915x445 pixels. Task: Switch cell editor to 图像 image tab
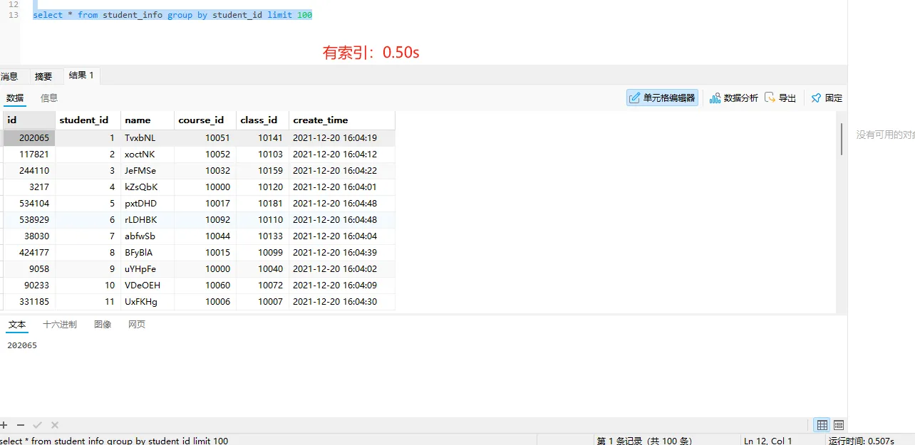103,325
